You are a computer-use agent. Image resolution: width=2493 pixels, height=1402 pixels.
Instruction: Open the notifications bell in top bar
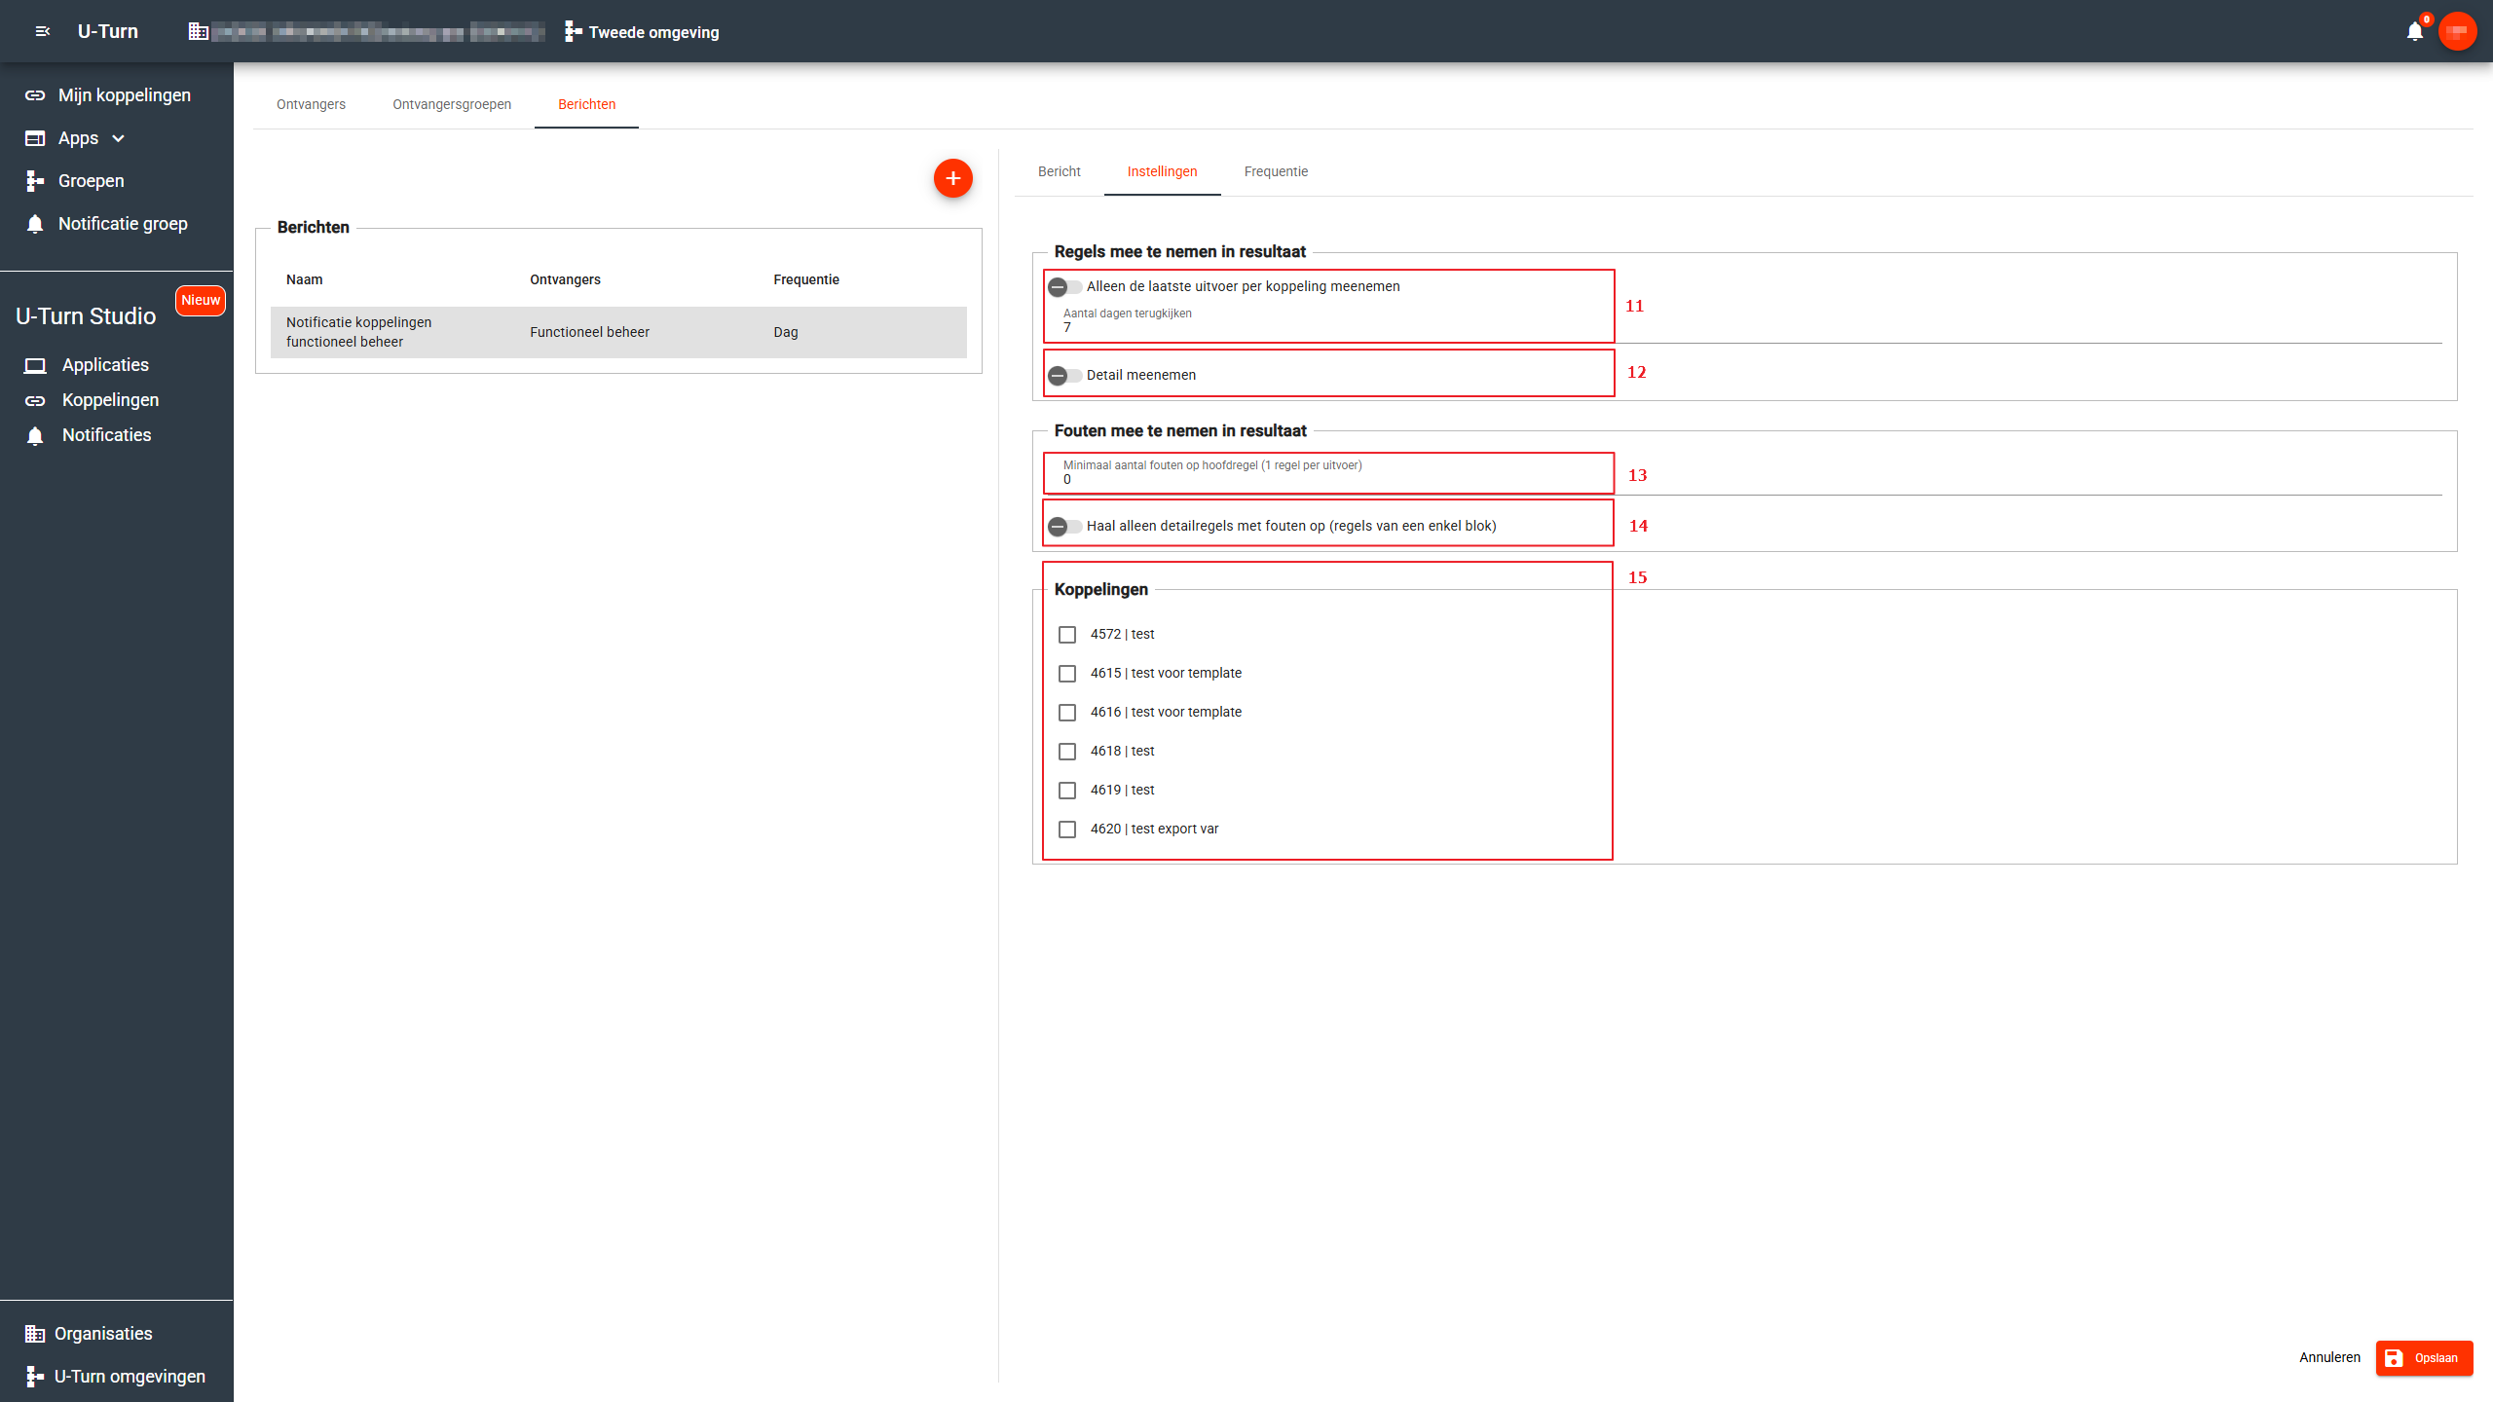point(2414,32)
